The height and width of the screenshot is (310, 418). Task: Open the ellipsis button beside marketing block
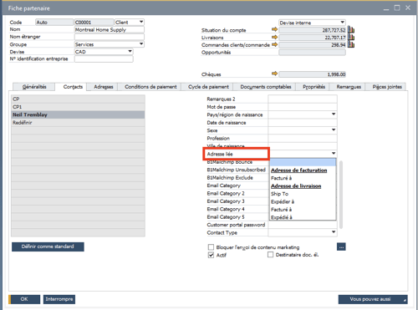click(x=341, y=246)
